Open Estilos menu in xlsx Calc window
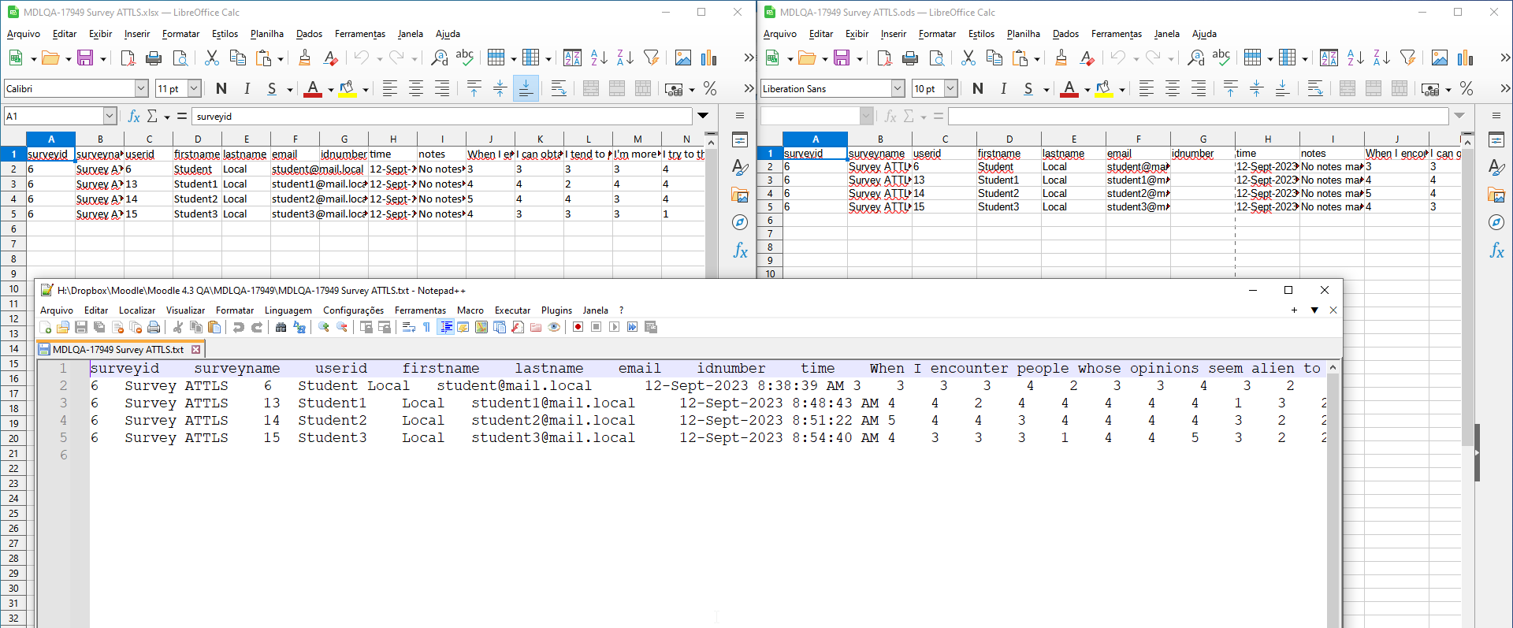The width and height of the screenshot is (1513, 628). point(225,34)
